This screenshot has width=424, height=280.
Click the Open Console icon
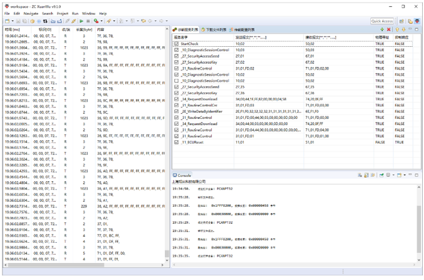tap(399, 175)
